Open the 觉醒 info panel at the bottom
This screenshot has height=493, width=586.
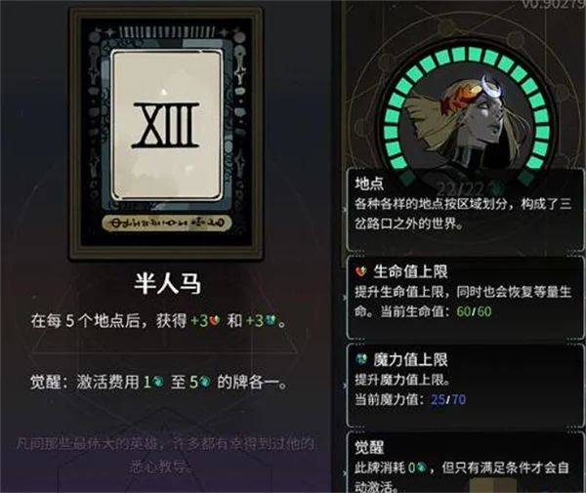[465, 463]
